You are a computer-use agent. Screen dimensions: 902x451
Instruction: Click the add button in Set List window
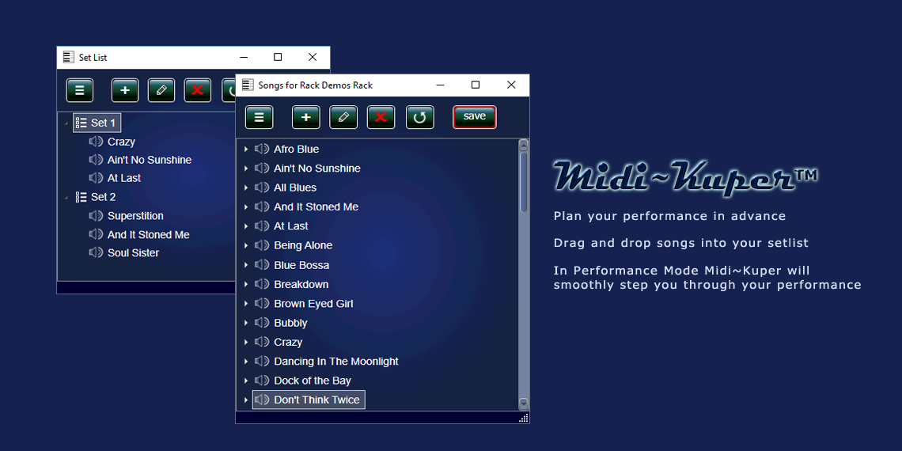(125, 90)
